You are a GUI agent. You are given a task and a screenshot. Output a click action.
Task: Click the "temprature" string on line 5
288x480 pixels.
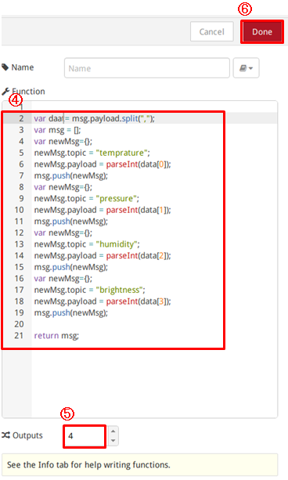click(x=122, y=153)
